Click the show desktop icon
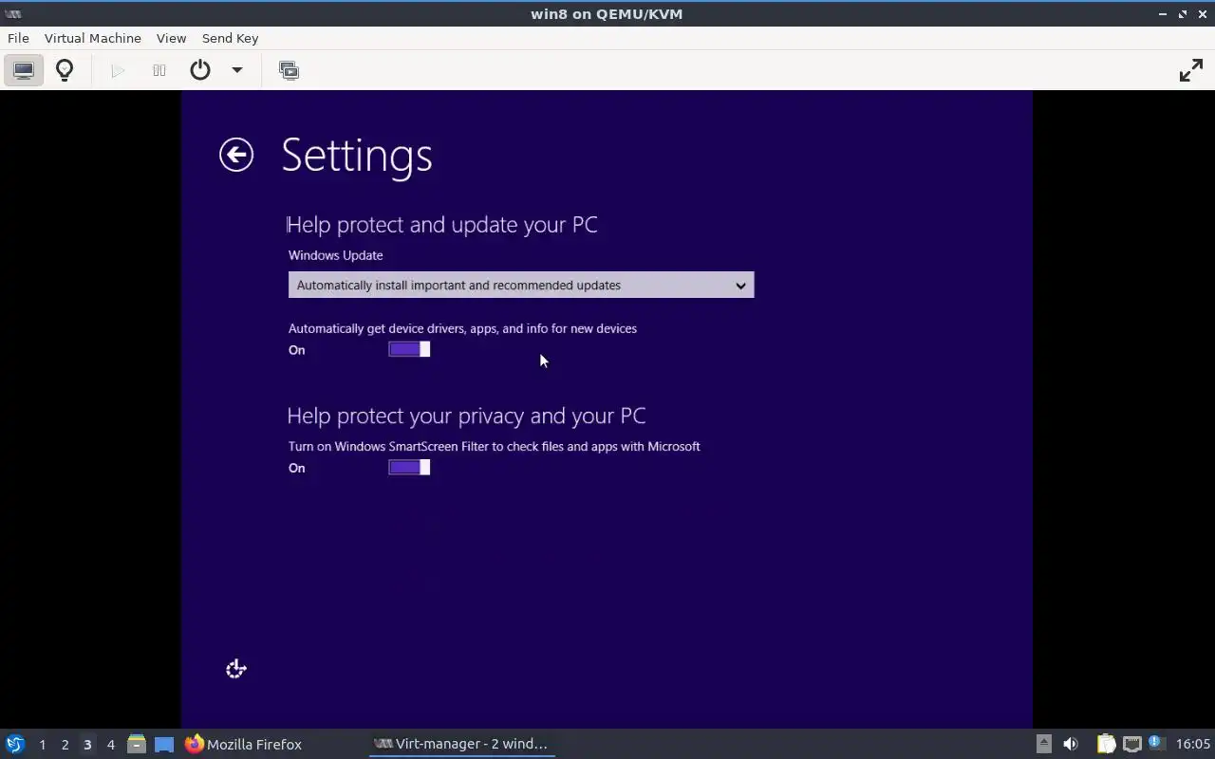This screenshot has height=759, width=1215. point(164,745)
